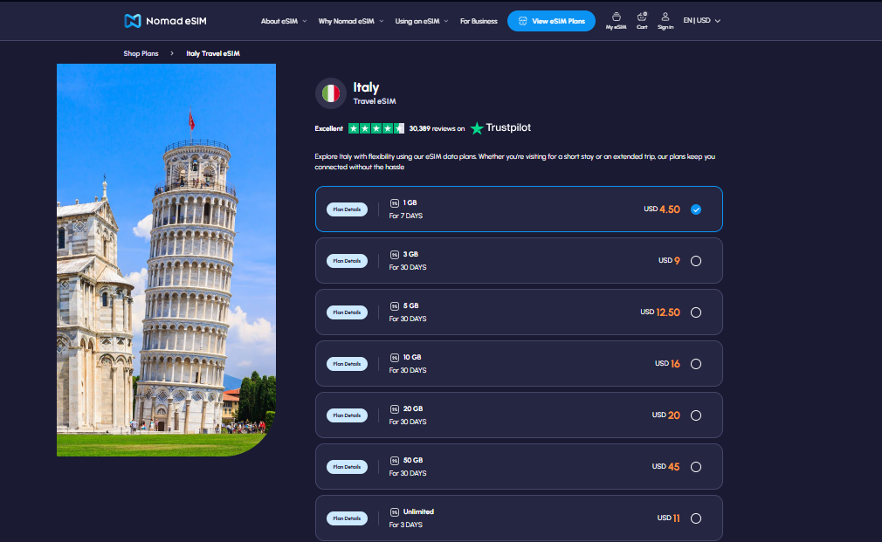Click the 5G icon on Unlimited plan

click(x=395, y=512)
